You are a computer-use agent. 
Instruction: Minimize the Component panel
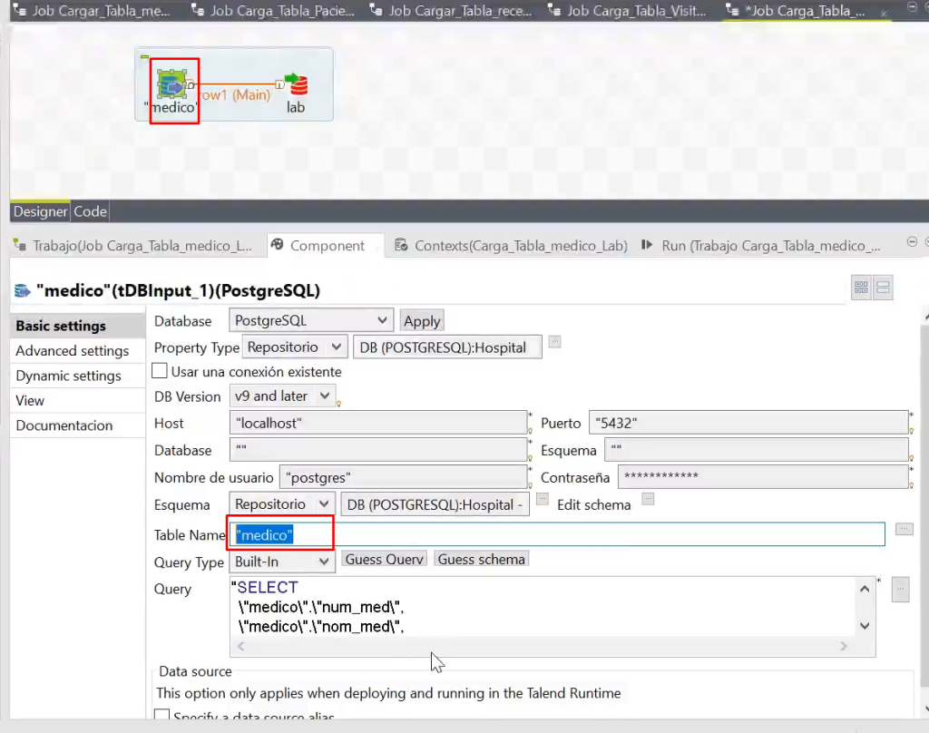tap(913, 243)
